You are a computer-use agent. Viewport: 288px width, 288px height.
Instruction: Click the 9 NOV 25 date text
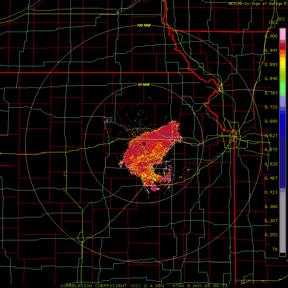click(x=198, y=286)
